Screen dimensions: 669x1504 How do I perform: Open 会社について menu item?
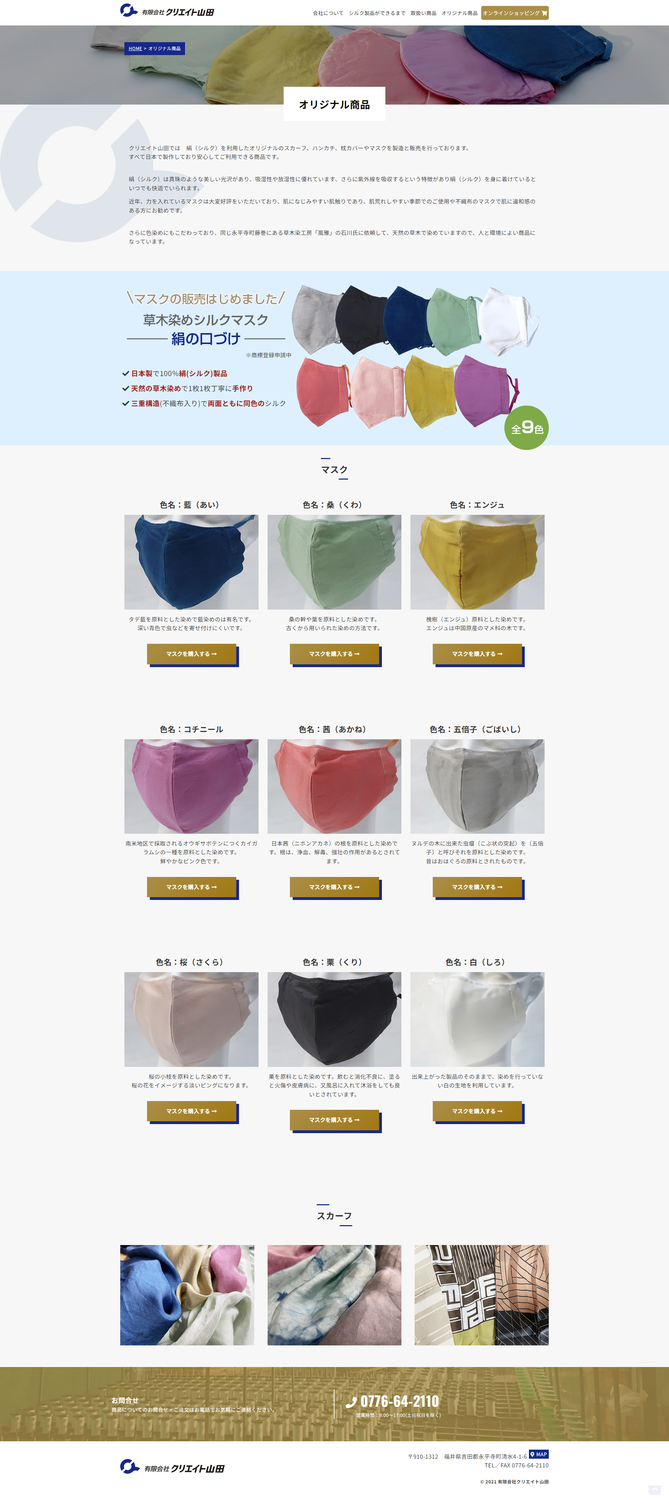click(328, 13)
